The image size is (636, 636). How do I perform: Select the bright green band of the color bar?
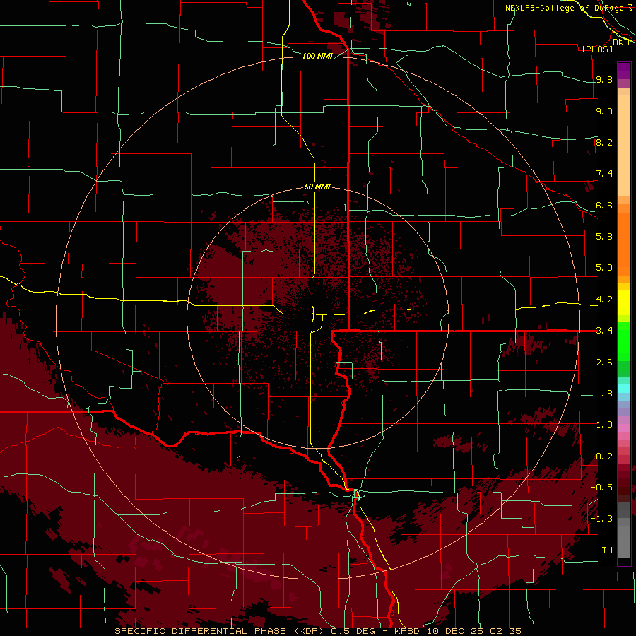click(624, 341)
